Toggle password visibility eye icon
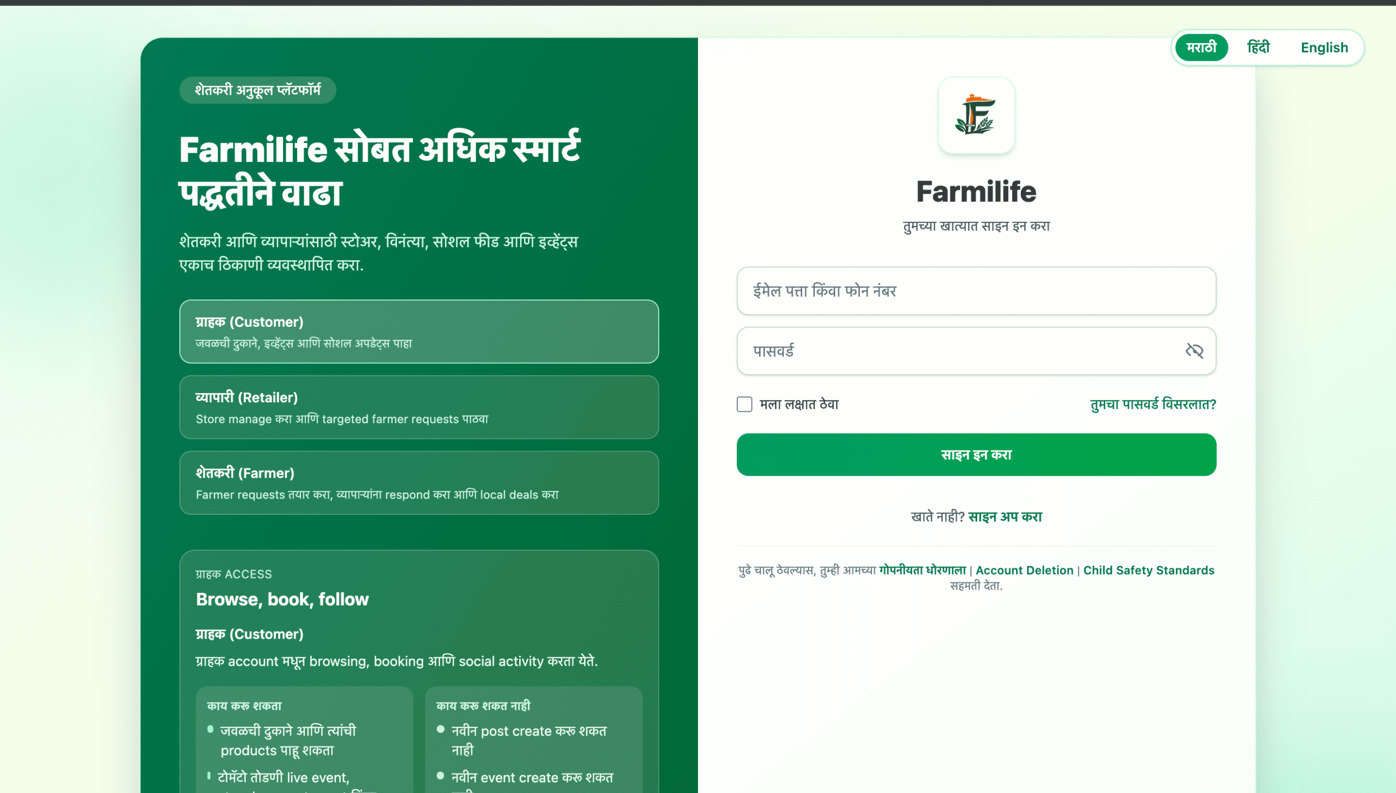Screen dimensions: 1396x793 (1194, 351)
